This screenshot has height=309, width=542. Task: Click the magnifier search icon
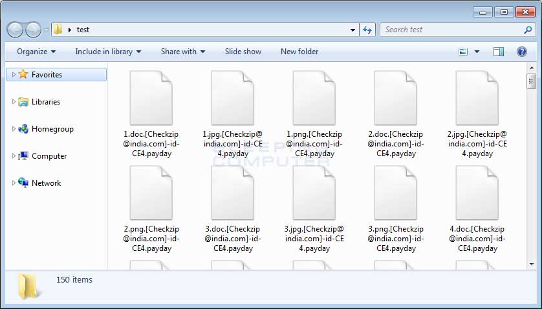(x=528, y=30)
